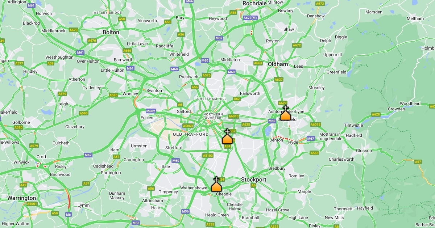Click the Warrington label
The width and height of the screenshot is (435, 228).
(22, 198)
